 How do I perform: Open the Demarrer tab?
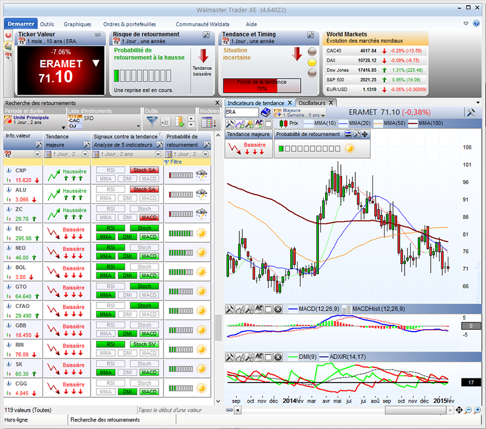[21, 24]
